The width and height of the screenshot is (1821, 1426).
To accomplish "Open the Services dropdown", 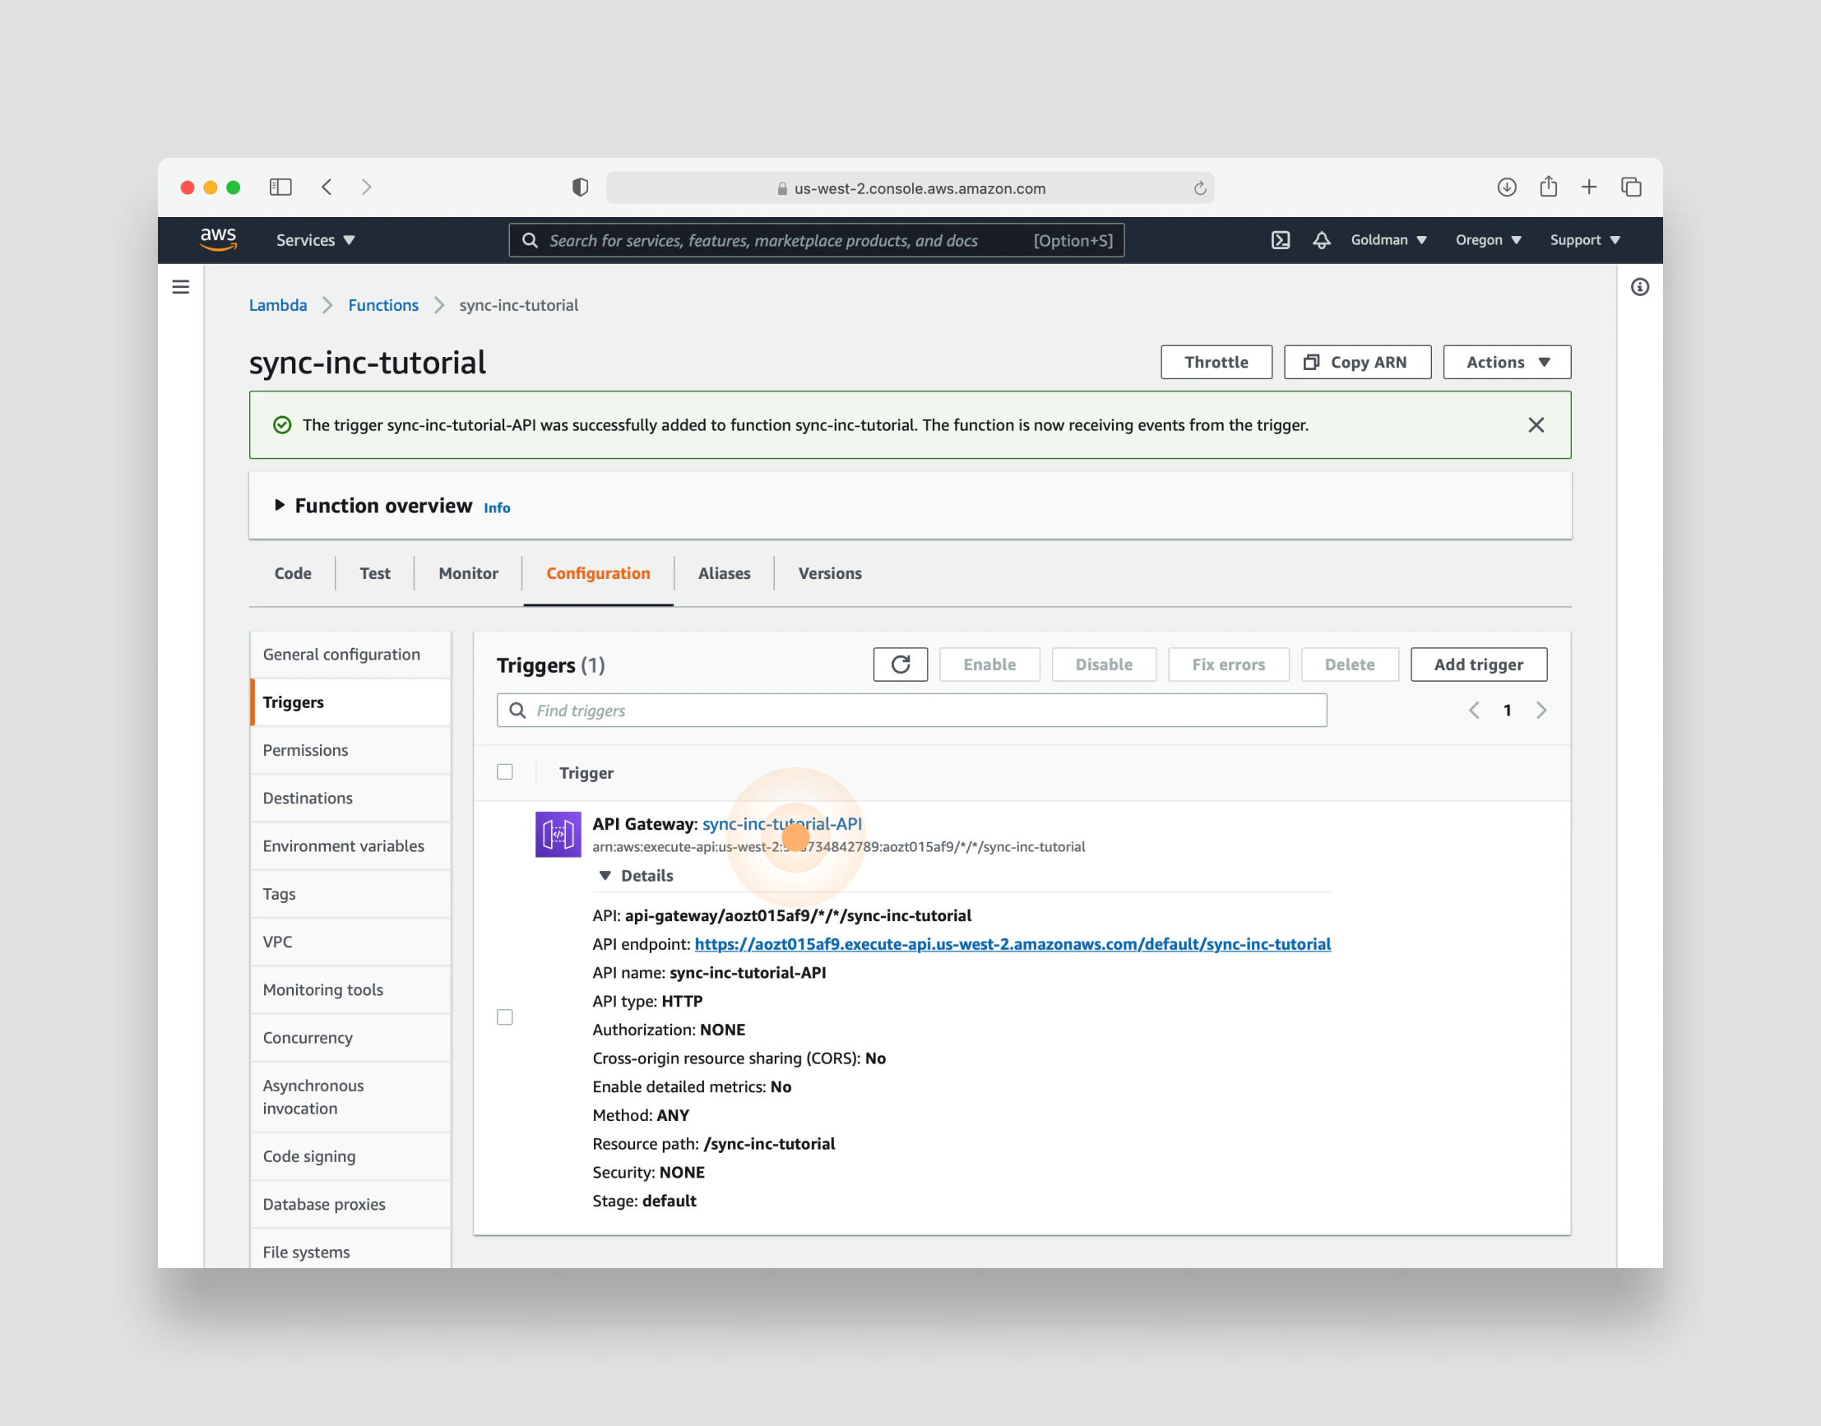I will pos(316,240).
